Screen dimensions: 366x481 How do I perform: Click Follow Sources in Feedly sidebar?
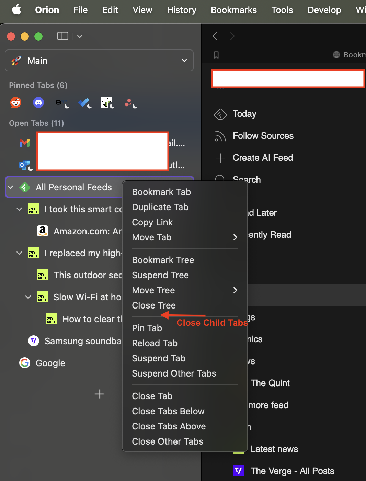click(x=263, y=136)
